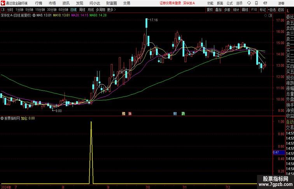Open the 功能 menu
Screen dimensions: 294x189
[x=210, y=3]
